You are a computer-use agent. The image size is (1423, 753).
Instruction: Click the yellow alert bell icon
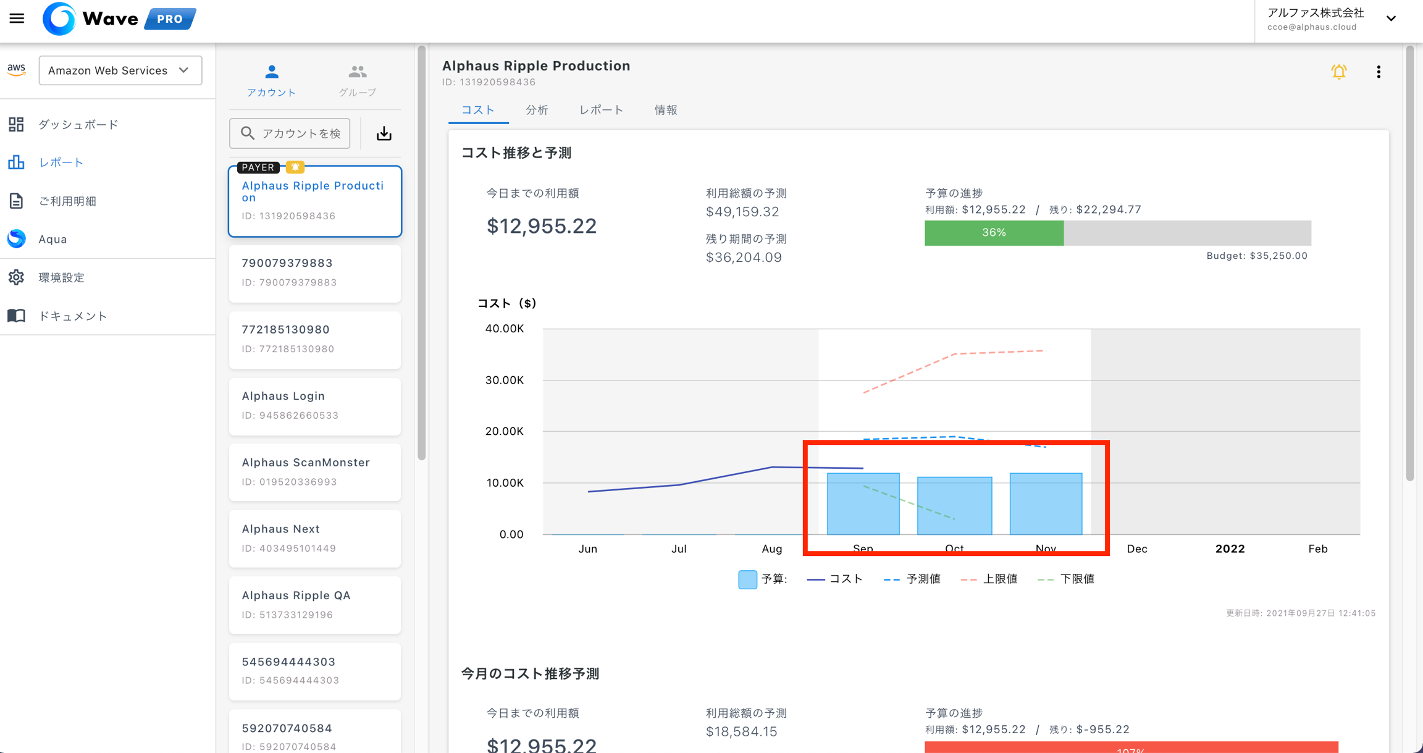(1338, 72)
